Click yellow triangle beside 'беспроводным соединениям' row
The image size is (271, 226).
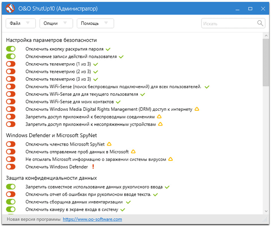159,117
